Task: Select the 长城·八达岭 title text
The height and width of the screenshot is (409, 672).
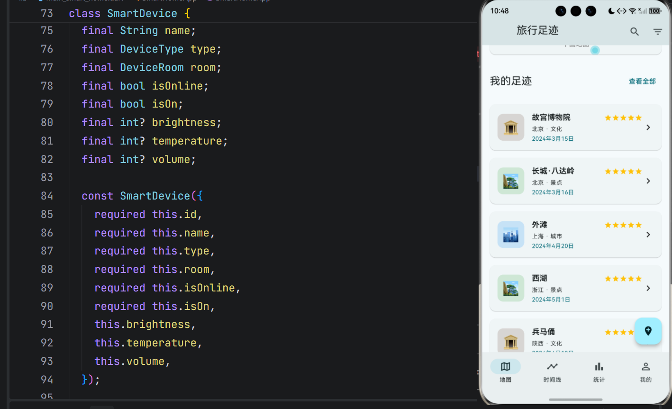Action: click(553, 171)
